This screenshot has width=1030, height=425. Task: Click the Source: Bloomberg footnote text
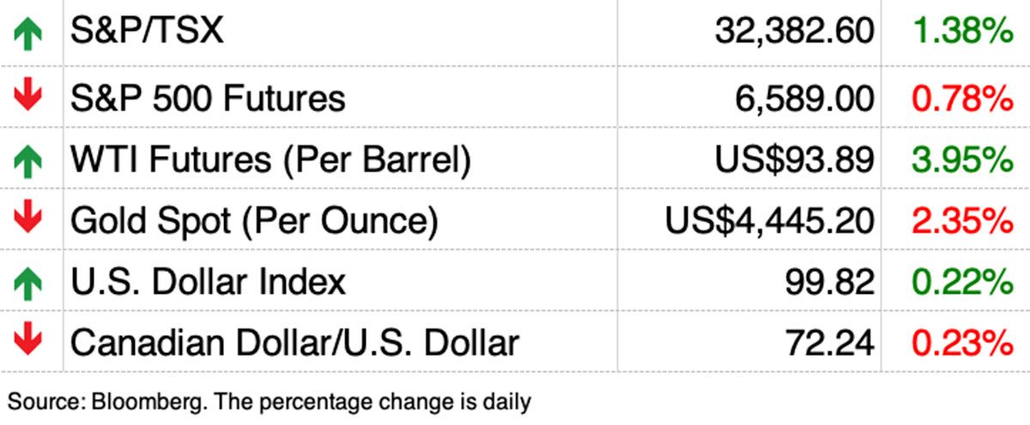pos(270,400)
